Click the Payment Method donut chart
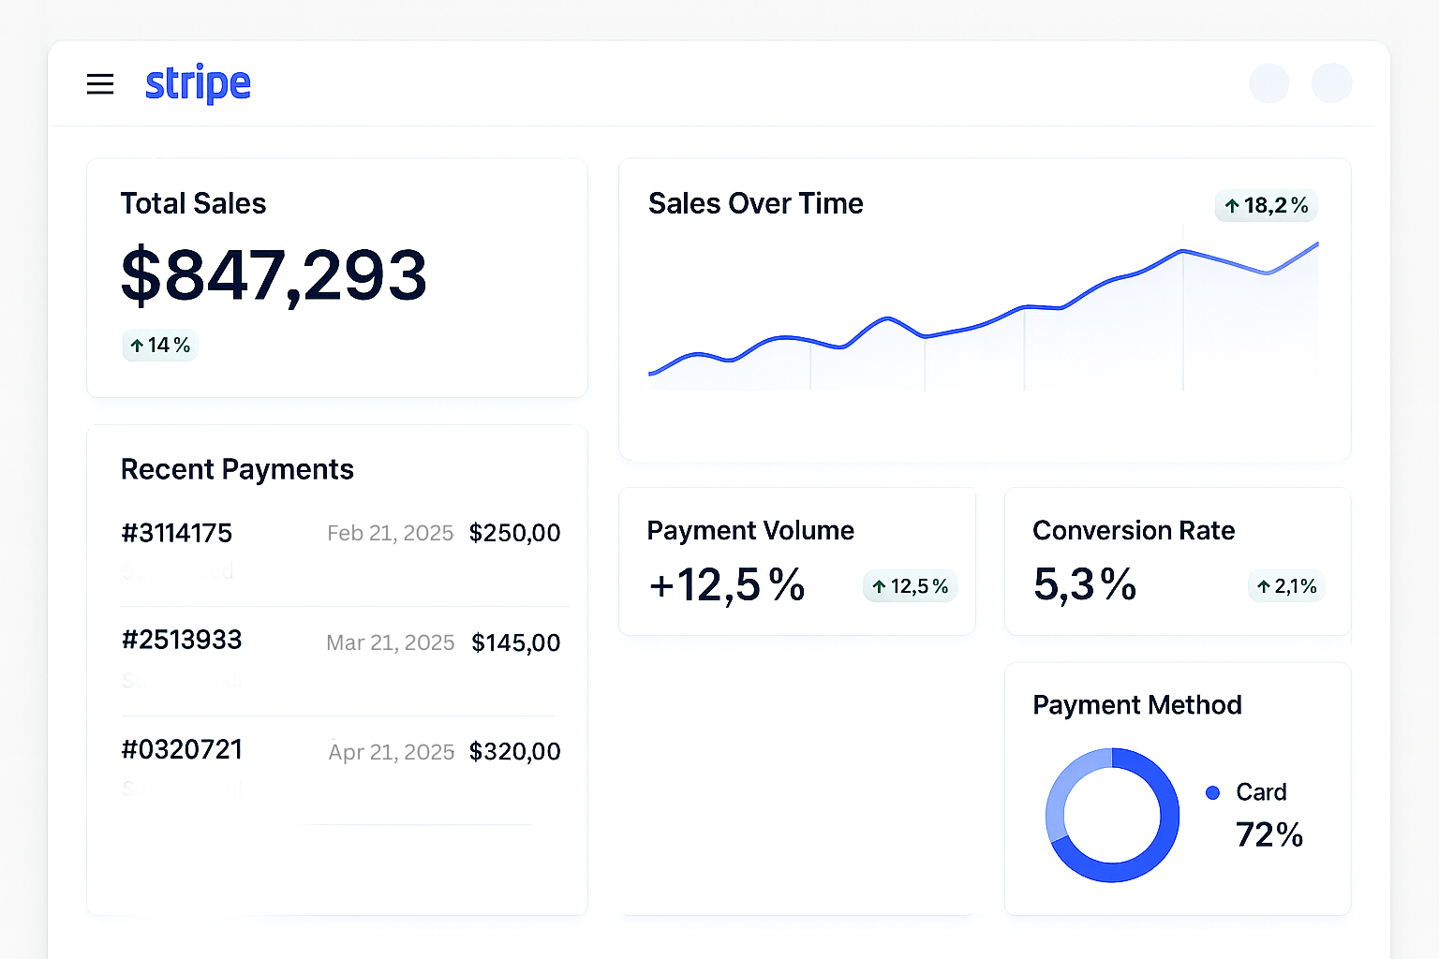Image resolution: width=1439 pixels, height=959 pixels. point(1112,815)
